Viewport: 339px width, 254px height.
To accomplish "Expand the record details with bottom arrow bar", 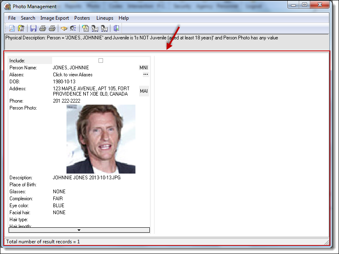I will tap(79, 230).
